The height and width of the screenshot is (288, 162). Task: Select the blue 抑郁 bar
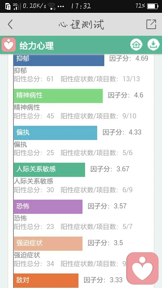(x=59, y=60)
